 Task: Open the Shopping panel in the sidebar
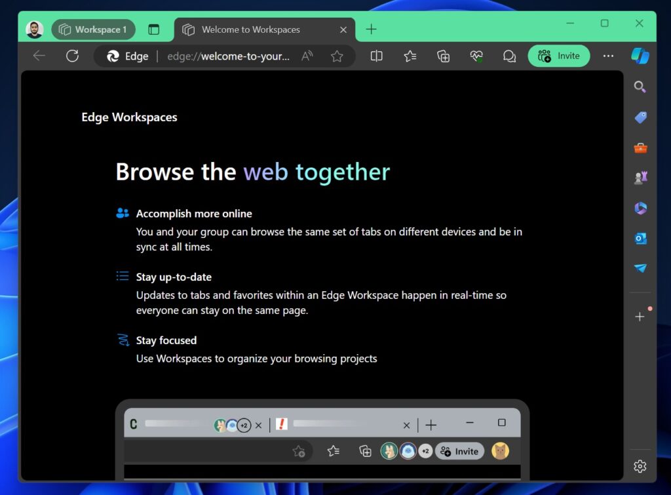tap(640, 117)
